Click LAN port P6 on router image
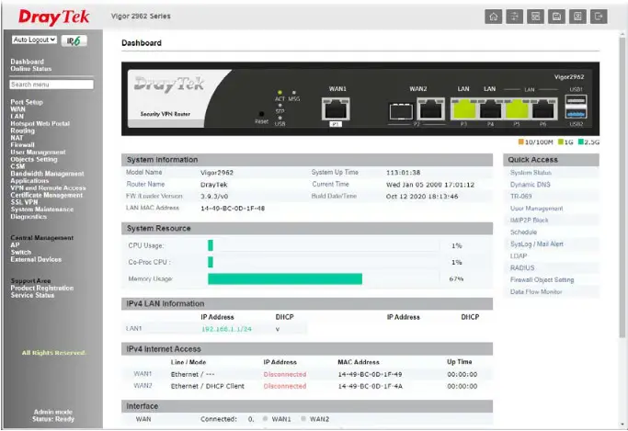Image resolution: width=628 pixels, height=431 pixels. pos(543,108)
